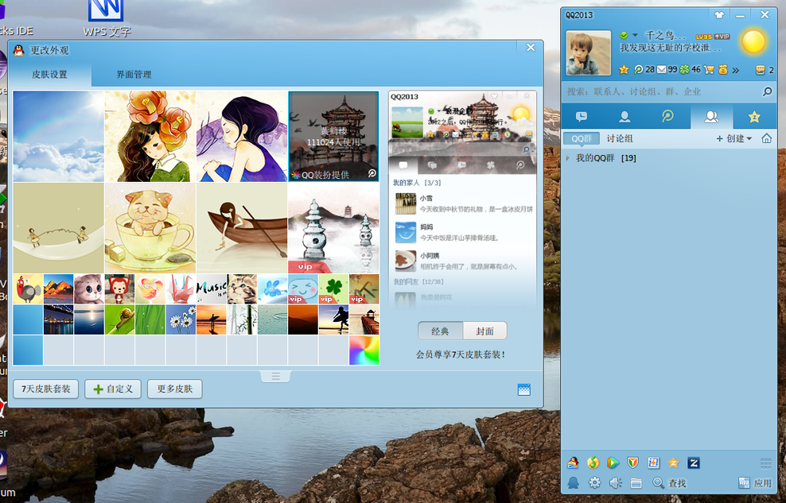Open QQ system settings gear icon
786x503 pixels.
pyautogui.click(x=594, y=482)
